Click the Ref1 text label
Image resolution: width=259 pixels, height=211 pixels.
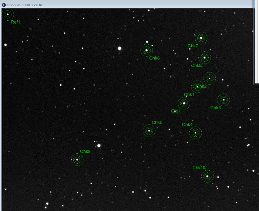(x=16, y=23)
